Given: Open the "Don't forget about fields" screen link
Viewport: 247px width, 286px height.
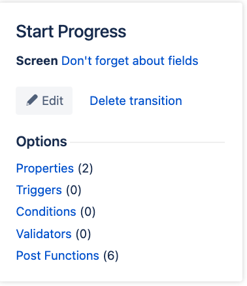Looking at the screenshot, I should coord(130,60).
